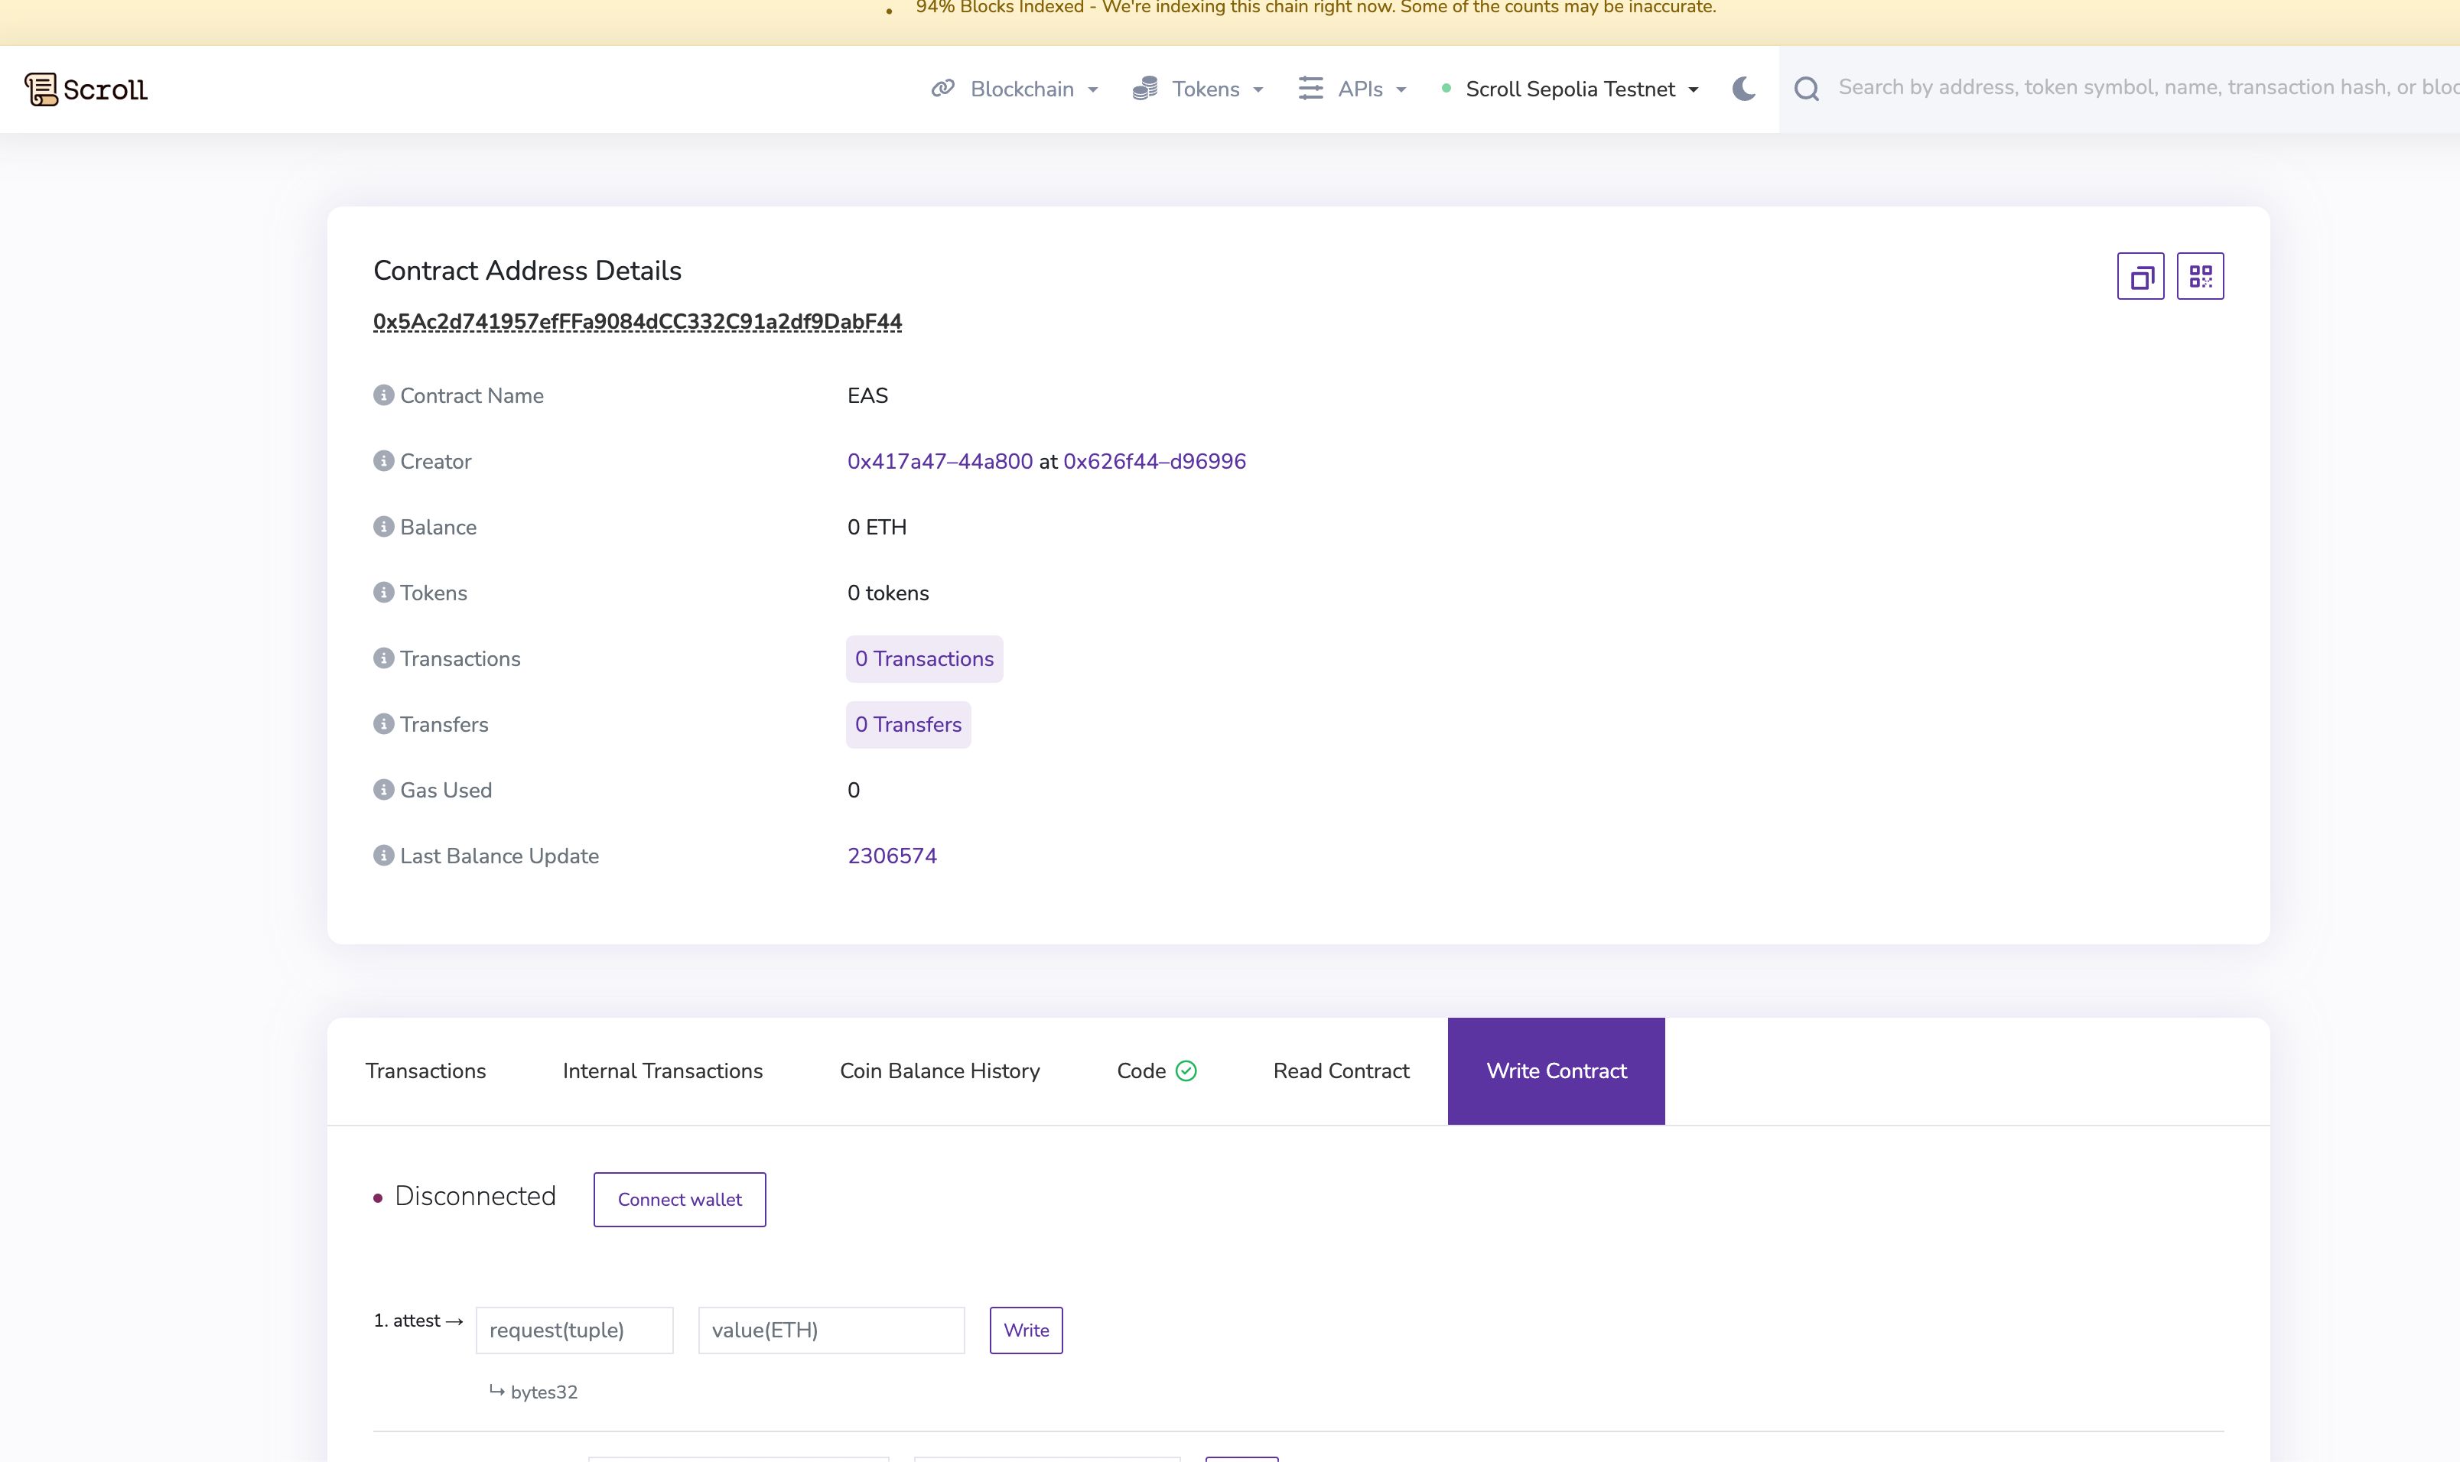Image resolution: width=2460 pixels, height=1462 pixels.
Task: Click the Scroll Sepolia Testnet network toggle
Action: click(1567, 87)
